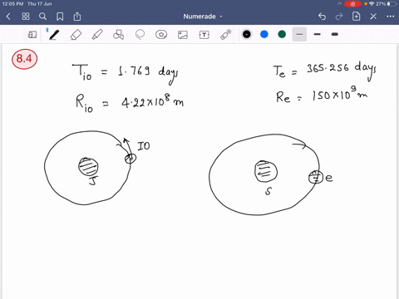Select the Text box tool
This screenshot has width=399, height=299.
(204, 35)
